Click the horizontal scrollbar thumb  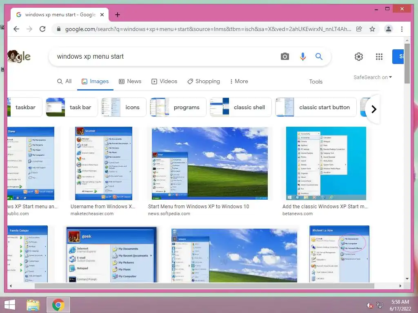coord(205,286)
